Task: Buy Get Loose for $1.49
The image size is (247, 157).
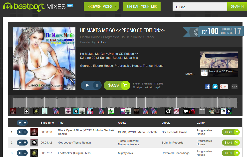Action: click(x=231, y=143)
